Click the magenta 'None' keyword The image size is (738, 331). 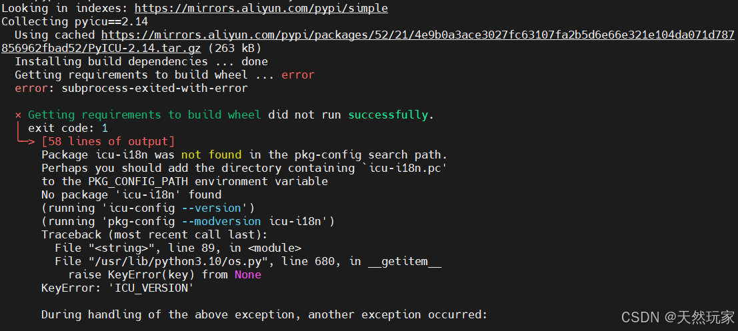pos(247,274)
